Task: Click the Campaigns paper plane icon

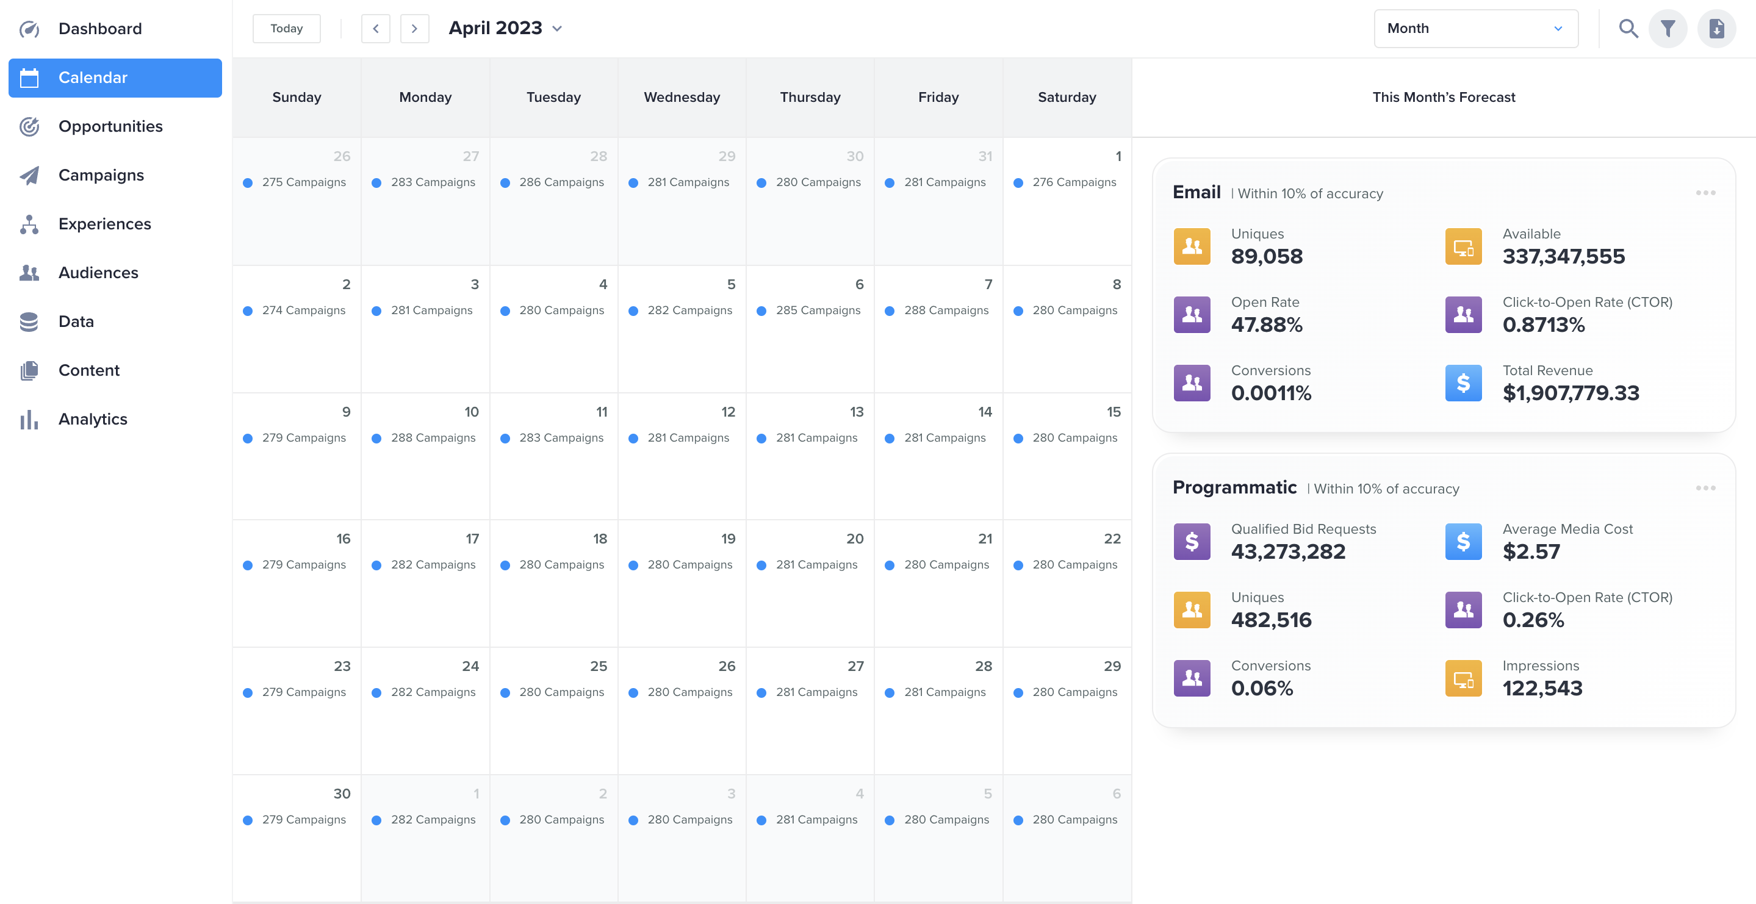Action: point(29,175)
